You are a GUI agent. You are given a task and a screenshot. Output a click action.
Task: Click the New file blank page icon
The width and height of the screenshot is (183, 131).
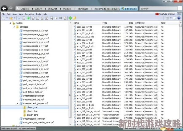(3, 18)
